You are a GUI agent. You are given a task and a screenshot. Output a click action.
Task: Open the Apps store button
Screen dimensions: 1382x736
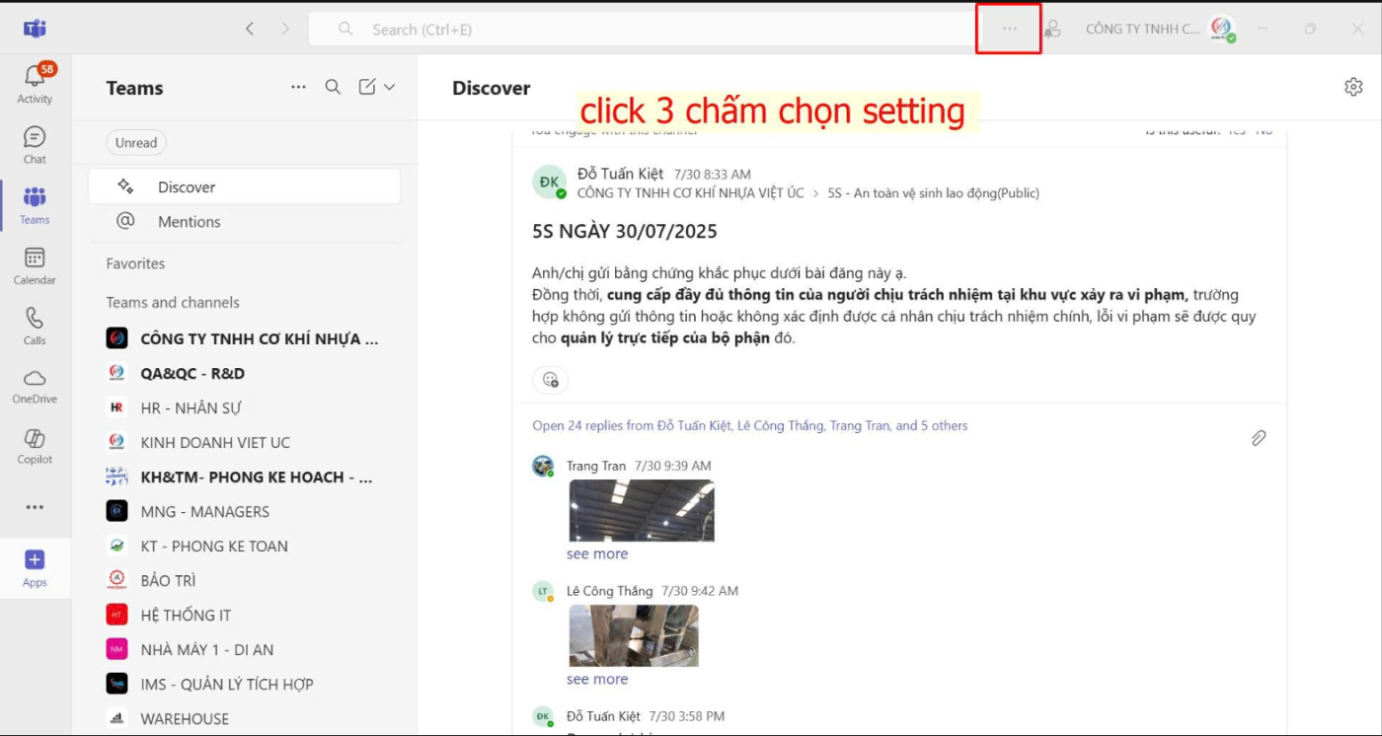point(35,567)
